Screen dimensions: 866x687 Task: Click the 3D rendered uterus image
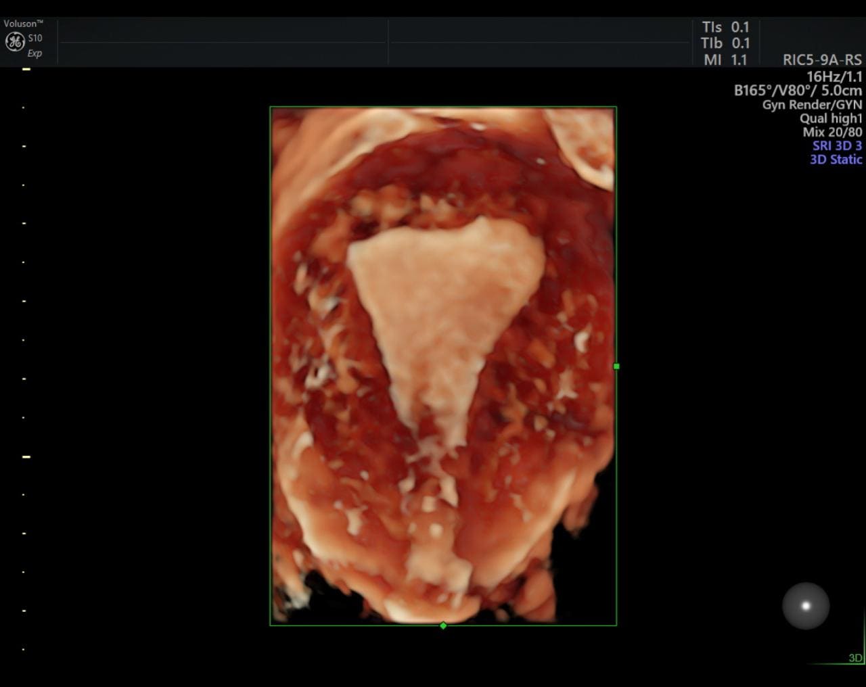click(x=443, y=366)
